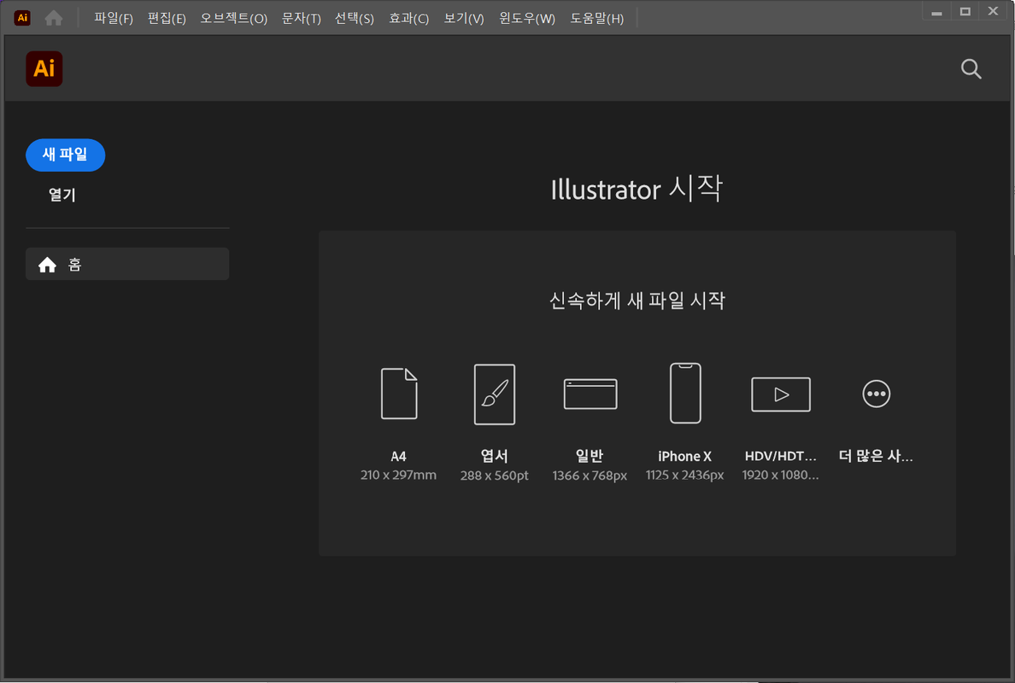1015x683 pixels.
Task: Click the 새 파일 button
Action: coord(66,155)
